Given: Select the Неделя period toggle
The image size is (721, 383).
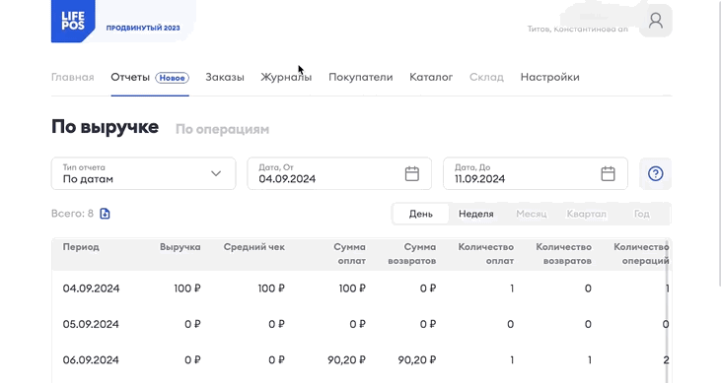Looking at the screenshot, I should [x=476, y=214].
